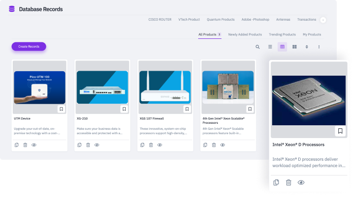
Task: Copy the Intel Xeon D Processors record
Action: (276, 182)
